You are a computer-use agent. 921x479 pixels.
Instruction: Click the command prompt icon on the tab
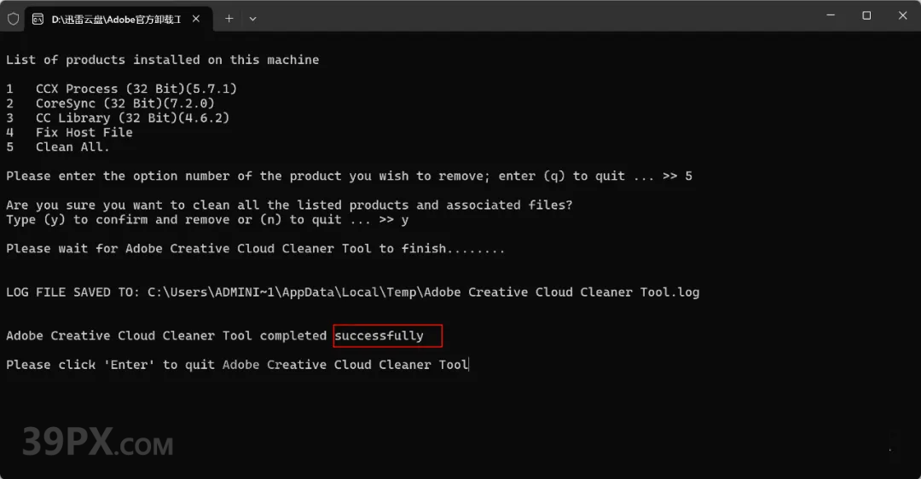38,19
